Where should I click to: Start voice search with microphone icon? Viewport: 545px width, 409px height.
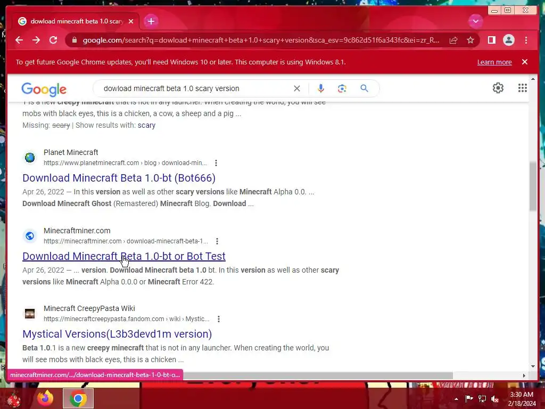click(x=320, y=88)
